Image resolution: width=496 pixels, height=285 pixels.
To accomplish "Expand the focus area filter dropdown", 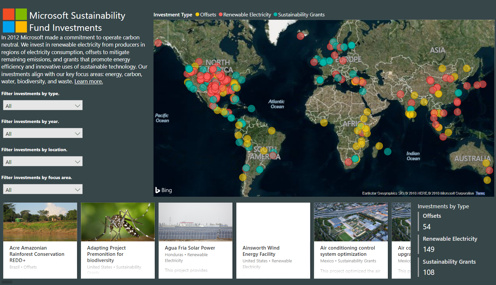I will tap(43, 190).
